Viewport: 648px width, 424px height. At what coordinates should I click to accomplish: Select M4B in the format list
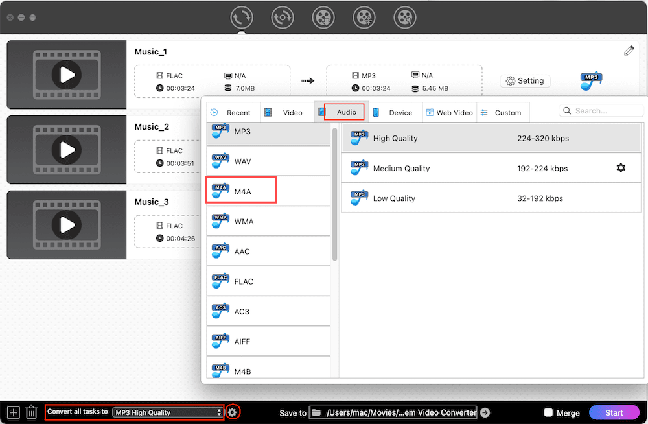pos(269,368)
